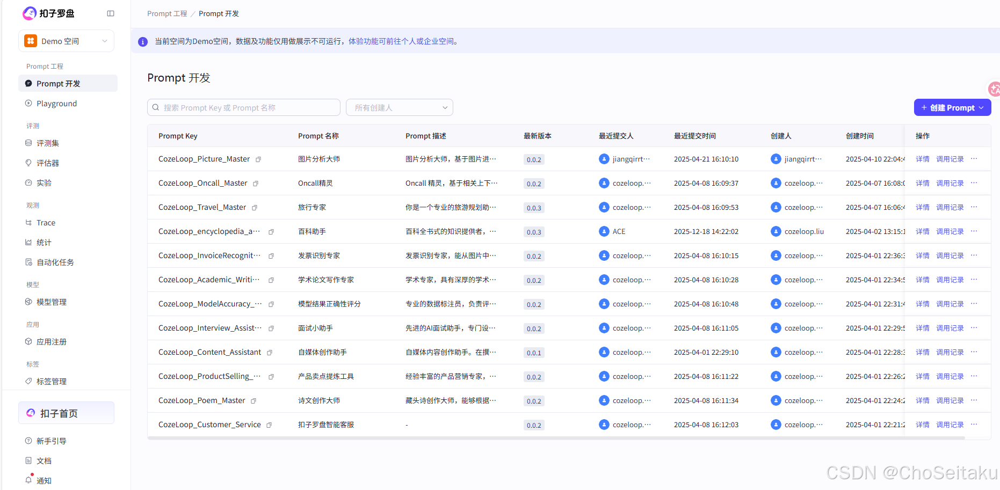Open more actions for CozeLoop_Customer_Service row
Viewport: 1000px width, 490px height.
click(974, 425)
